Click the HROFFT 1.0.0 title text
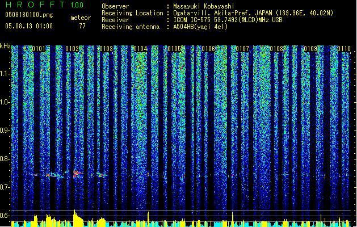357x227 pixels. [x=44, y=5]
